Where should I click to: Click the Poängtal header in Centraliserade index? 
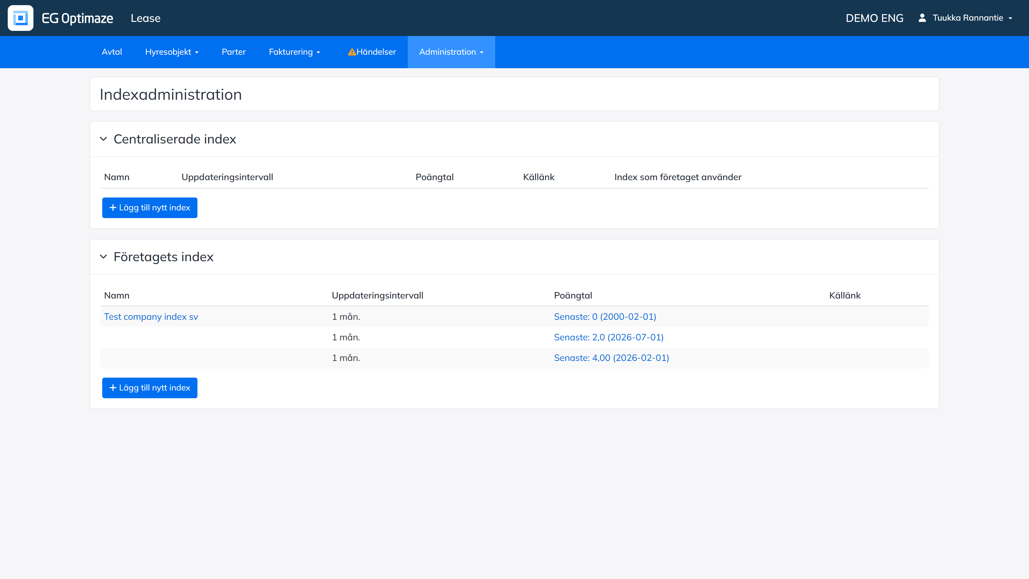click(x=435, y=177)
